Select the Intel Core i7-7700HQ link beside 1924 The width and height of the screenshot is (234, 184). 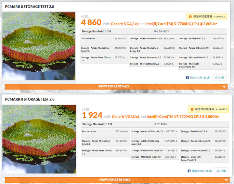coord(183,117)
